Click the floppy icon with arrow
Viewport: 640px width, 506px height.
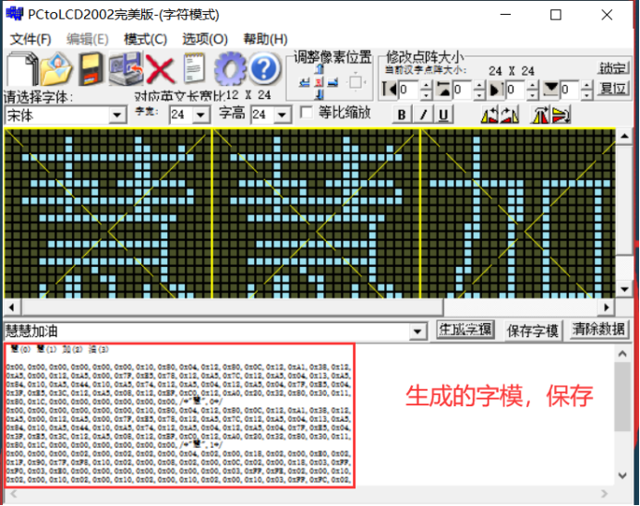pyautogui.click(x=126, y=68)
